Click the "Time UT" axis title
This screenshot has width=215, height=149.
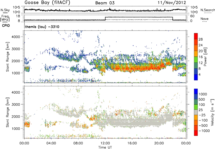pos(105,147)
